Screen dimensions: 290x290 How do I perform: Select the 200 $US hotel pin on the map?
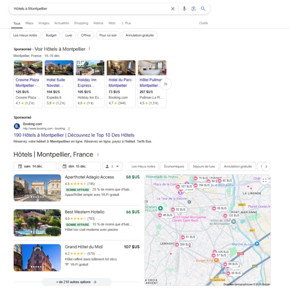pyautogui.click(x=183, y=244)
